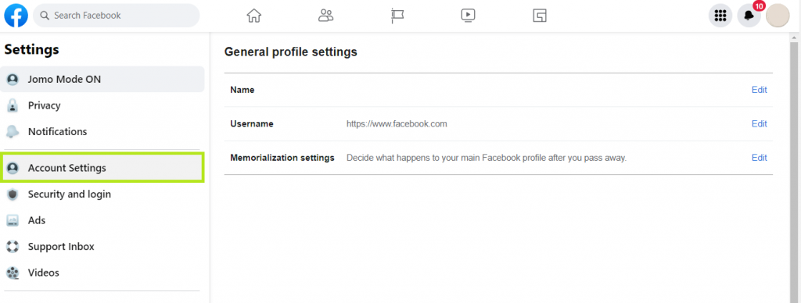The width and height of the screenshot is (801, 303).
Task: Click the Search Facebook field
Action: coord(117,16)
